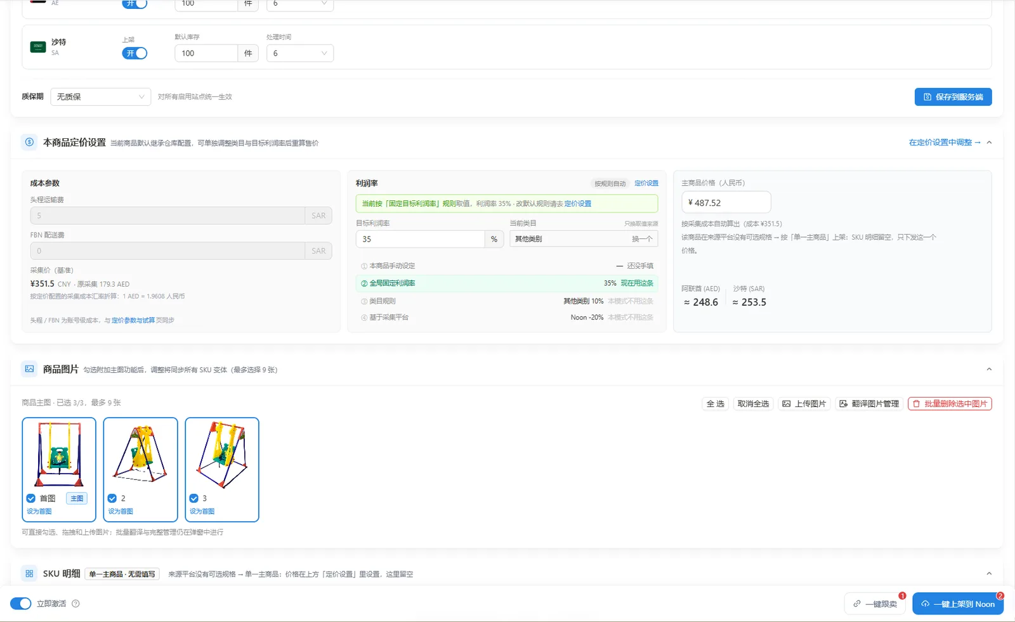Click 批量删除选中图片 button
The image size is (1015, 622).
(950, 404)
